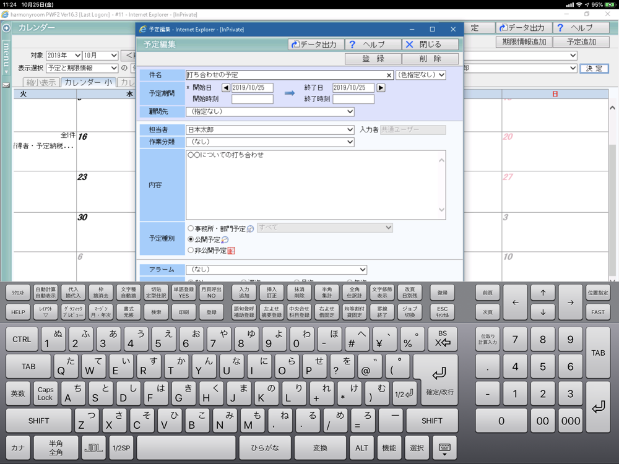Open the アラーム dropdown
The image size is (619, 464).
point(276,270)
